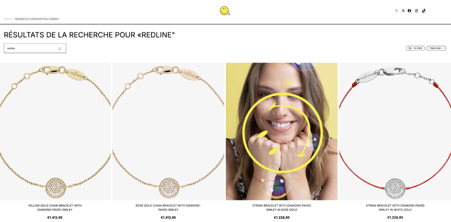Open the account profile icon
This screenshot has height=222, width=451.
pos(403,11)
